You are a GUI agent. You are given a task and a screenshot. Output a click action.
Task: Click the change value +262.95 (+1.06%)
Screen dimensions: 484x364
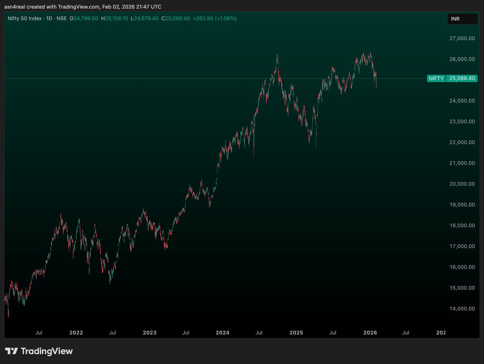tap(215, 19)
